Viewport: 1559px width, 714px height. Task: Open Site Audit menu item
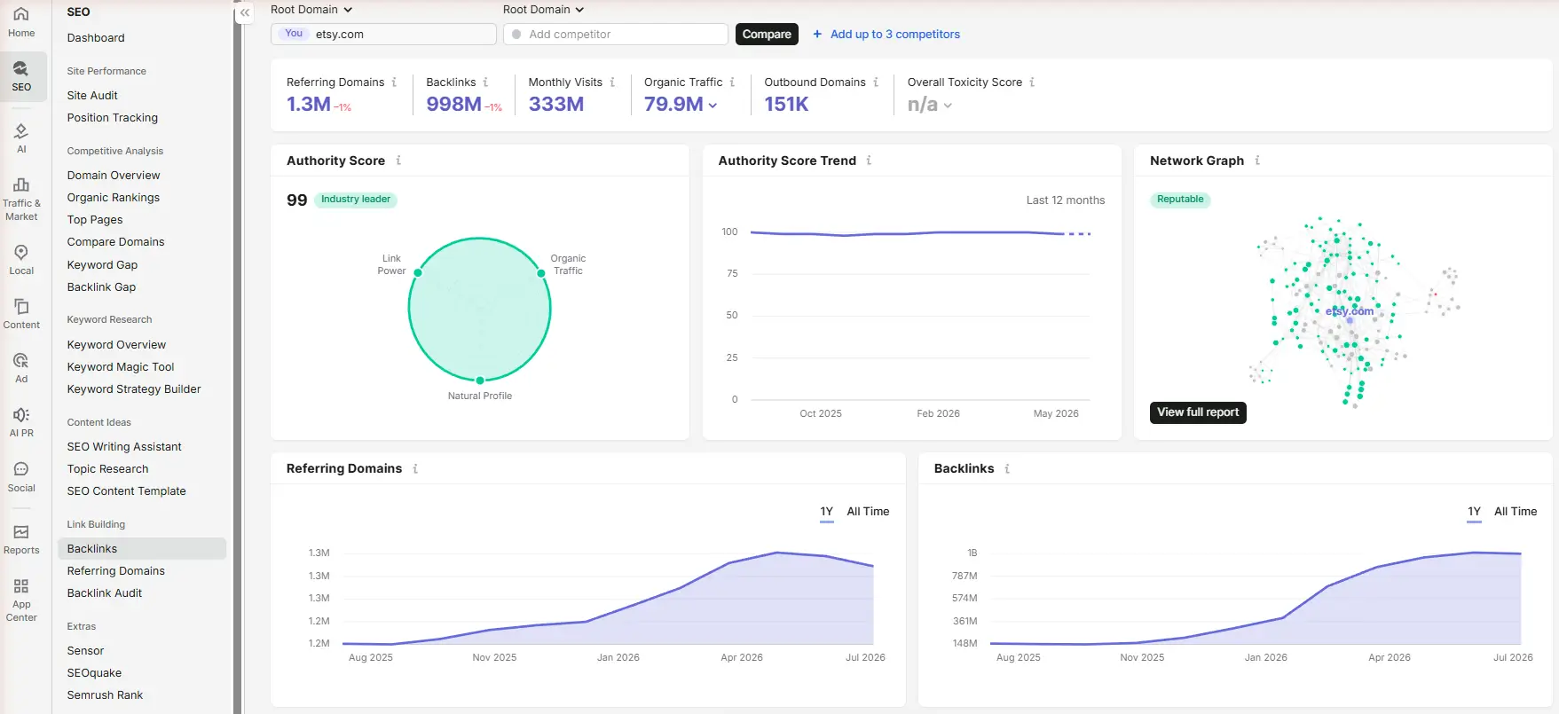pos(92,96)
